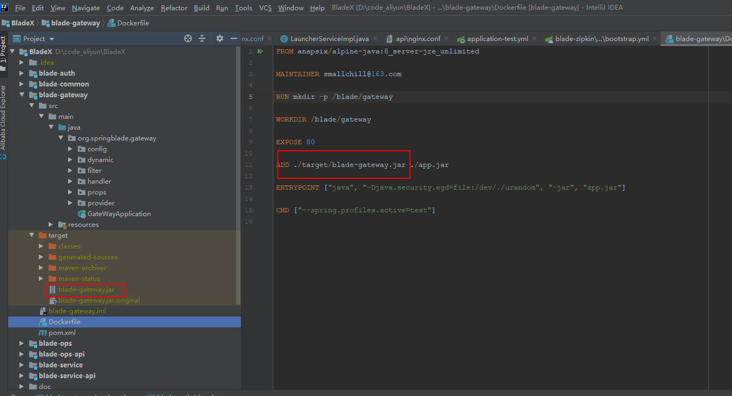Open the Project view dropdown
Viewport: 732px width, 396px height.
[52, 39]
